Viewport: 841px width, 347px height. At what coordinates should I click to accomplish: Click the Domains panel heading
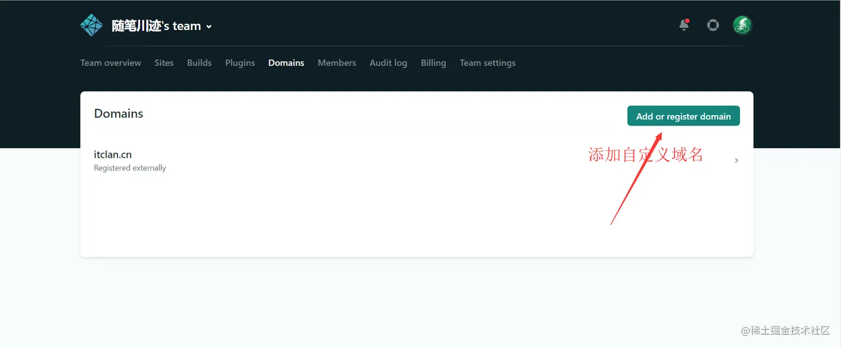(x=118, y=113)
